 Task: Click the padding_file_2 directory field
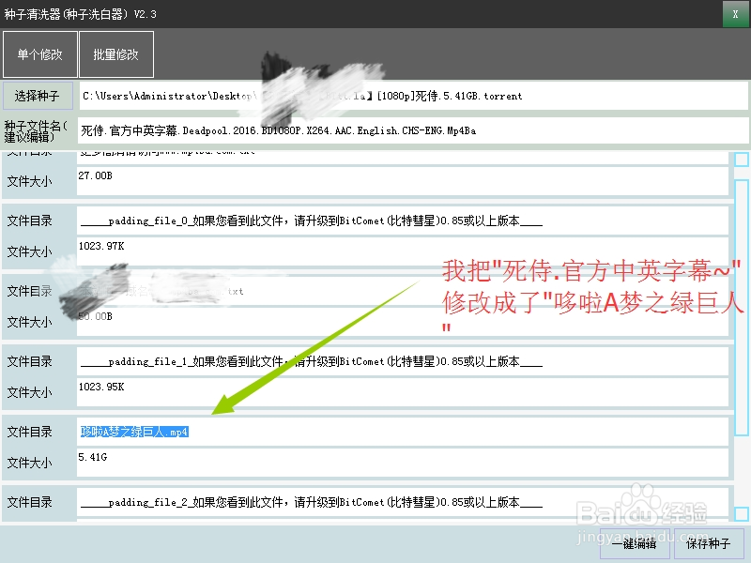(x=403, y=502)
